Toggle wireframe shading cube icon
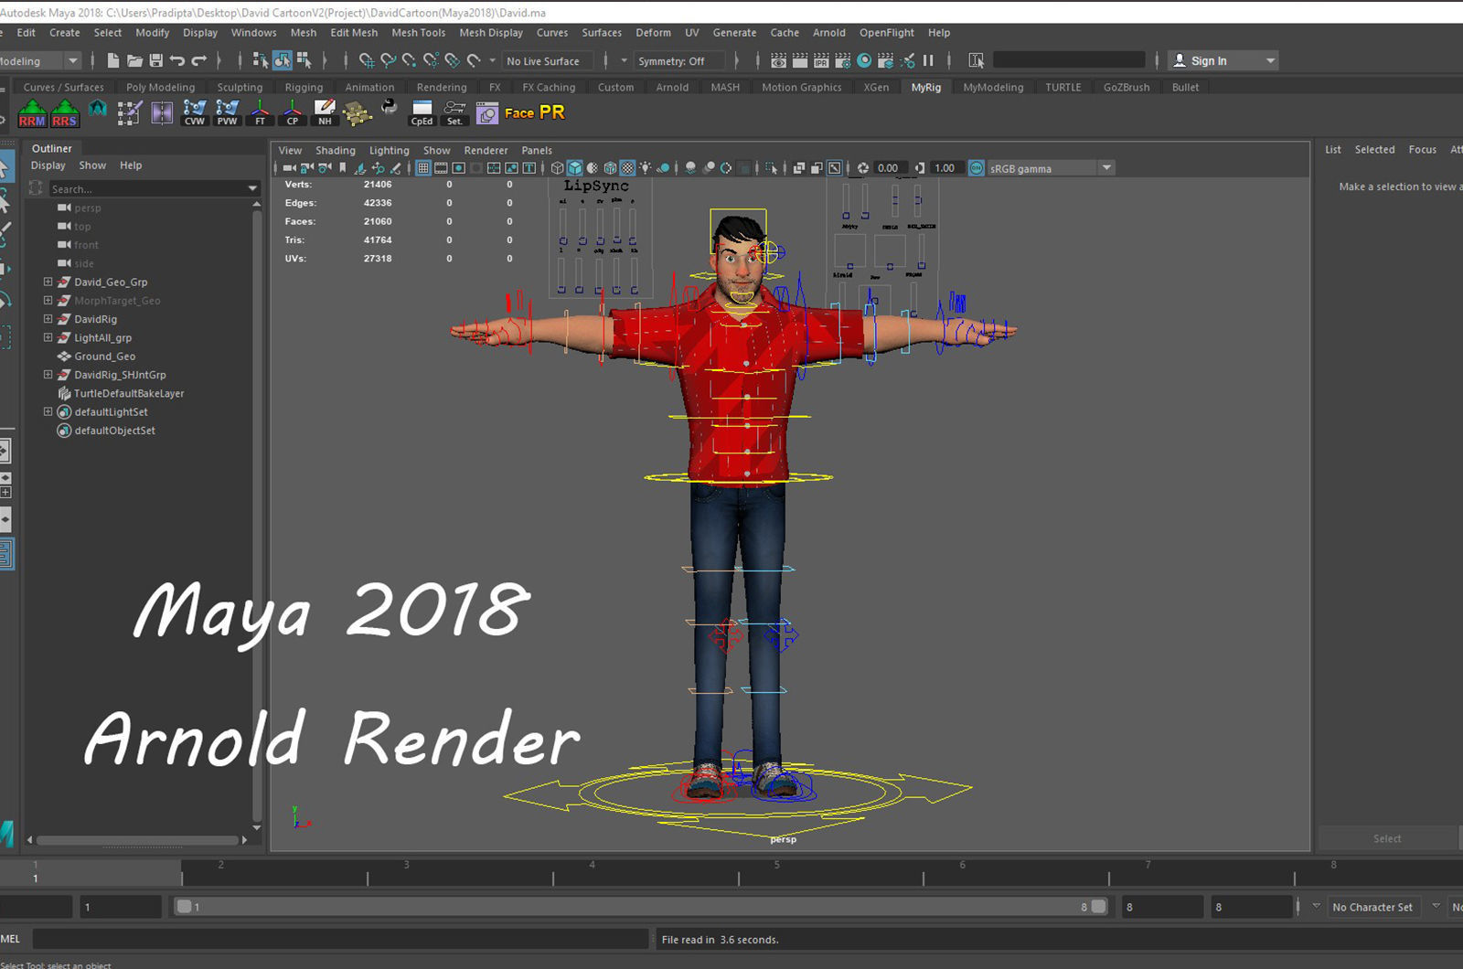 pyautogui.click(x=557, y=168)
